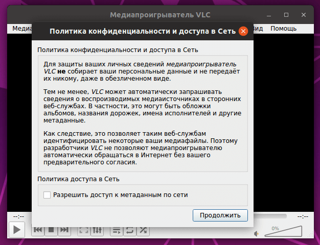Toggle shuffle random playback icon
Screen dimensions: 320x245
click(x=143, y=230)
